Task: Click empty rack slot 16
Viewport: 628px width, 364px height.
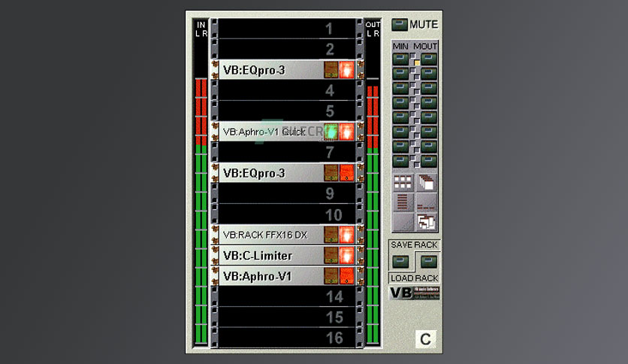Action: coord(287,338)
